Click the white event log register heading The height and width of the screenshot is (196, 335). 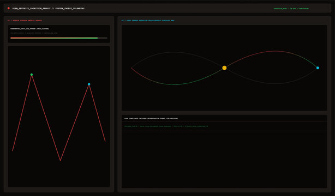(151, 119)
